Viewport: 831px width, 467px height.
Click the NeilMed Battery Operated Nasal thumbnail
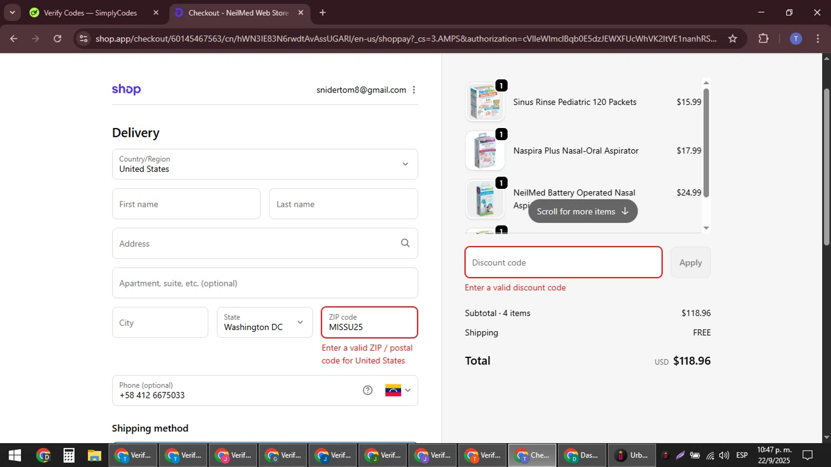485,199
